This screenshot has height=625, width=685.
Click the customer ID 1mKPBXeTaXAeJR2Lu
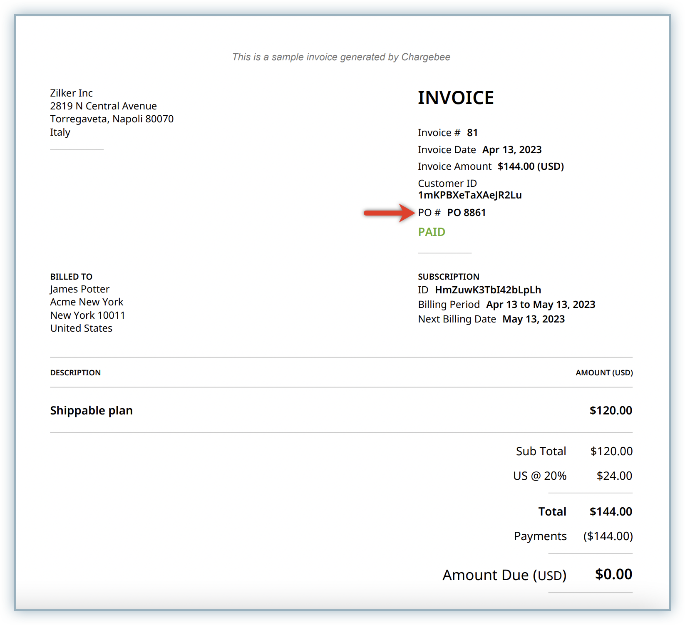pyautogui.click(x=469, y=195)
